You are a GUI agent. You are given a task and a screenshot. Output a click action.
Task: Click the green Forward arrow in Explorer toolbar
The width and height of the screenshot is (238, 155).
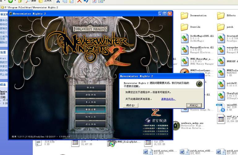[x=11, y=1]
